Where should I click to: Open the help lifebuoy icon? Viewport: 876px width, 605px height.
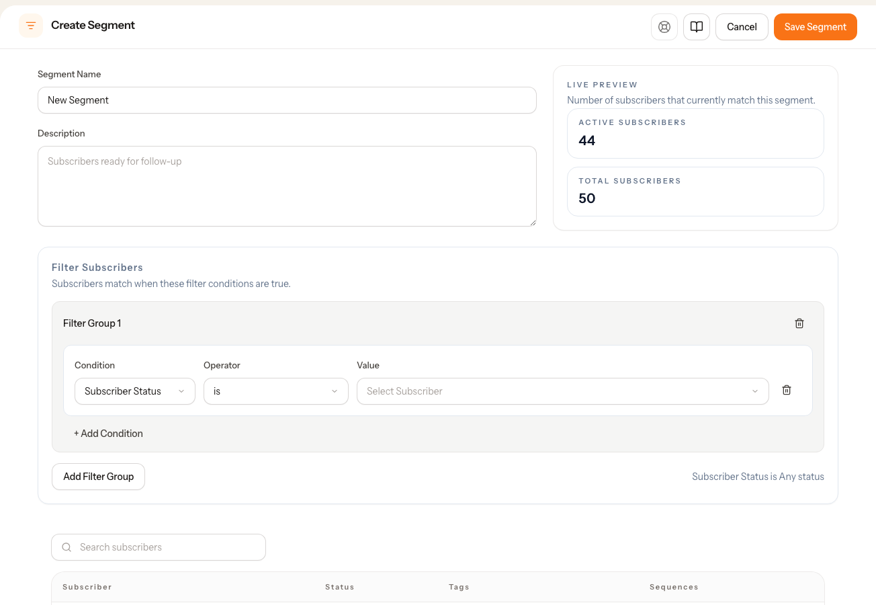click(664, 27)
